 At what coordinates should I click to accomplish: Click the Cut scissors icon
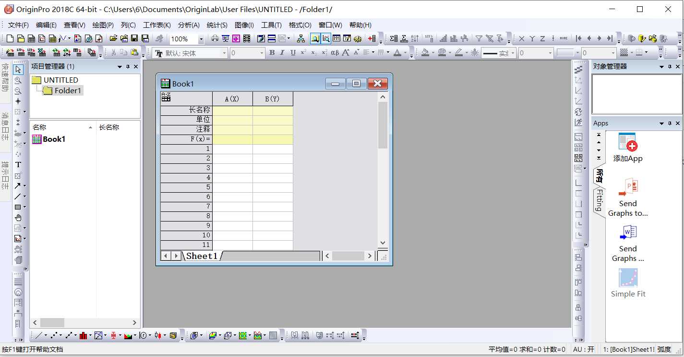tap(113, 52)
